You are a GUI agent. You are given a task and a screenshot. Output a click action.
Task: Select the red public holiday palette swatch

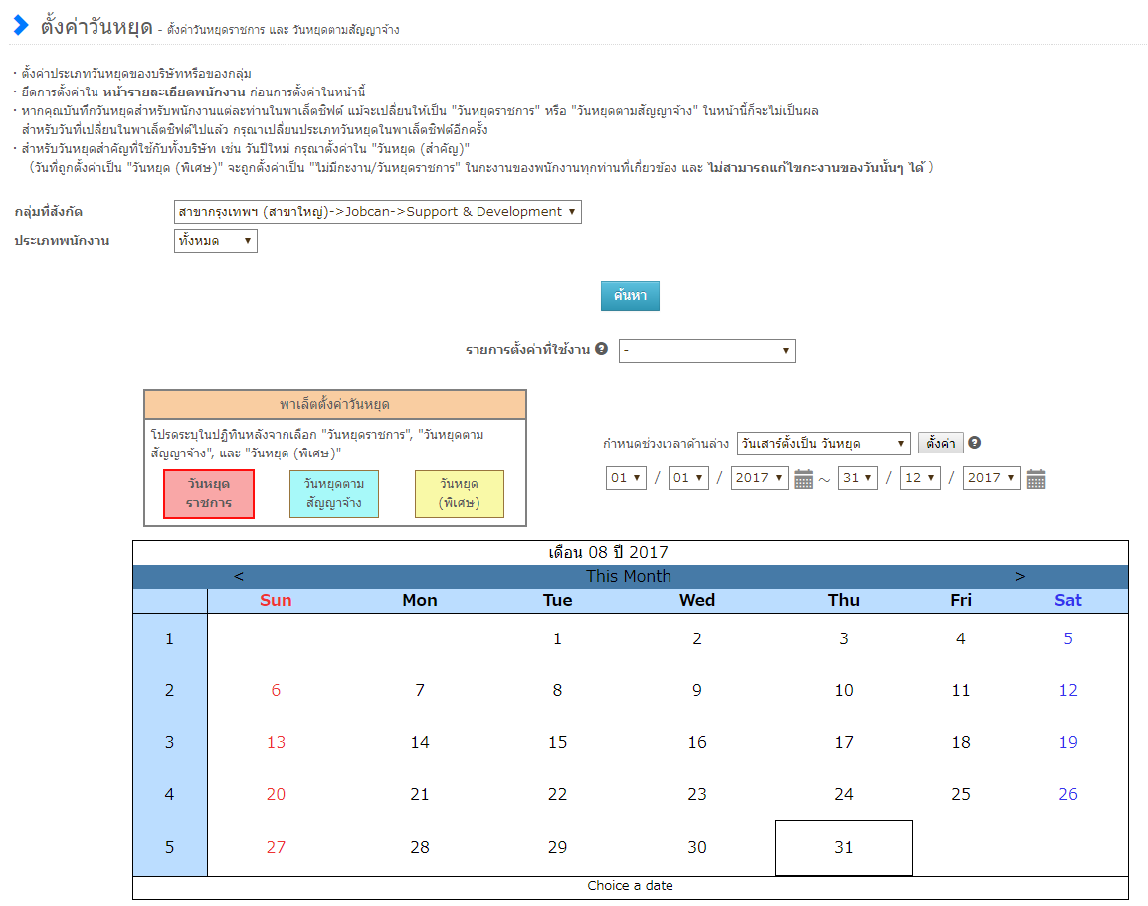pyautogui.click(x=209, y=494)
